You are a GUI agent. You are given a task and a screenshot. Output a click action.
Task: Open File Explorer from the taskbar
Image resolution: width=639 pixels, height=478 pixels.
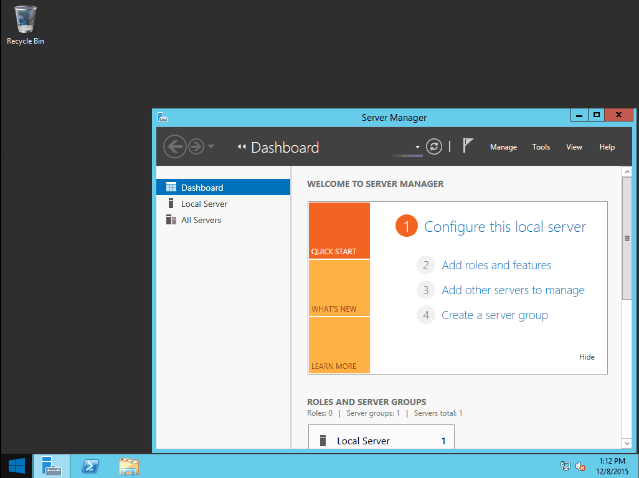point(129,467)
